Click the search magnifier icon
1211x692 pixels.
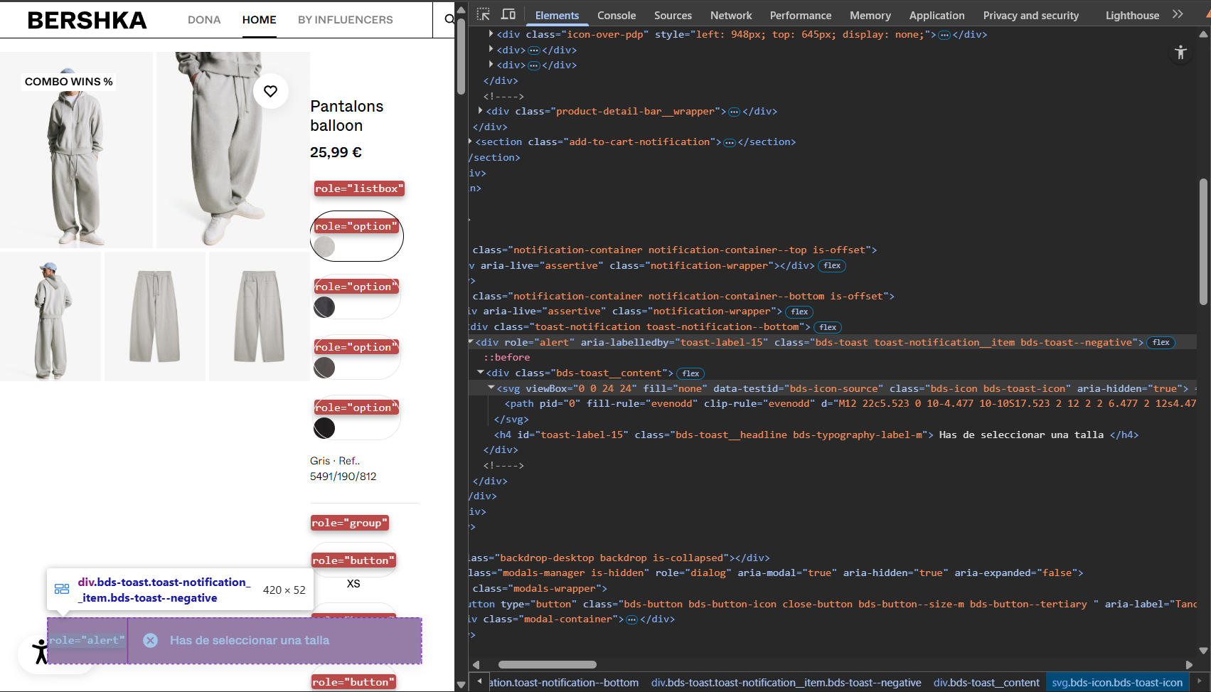(449, 19)
